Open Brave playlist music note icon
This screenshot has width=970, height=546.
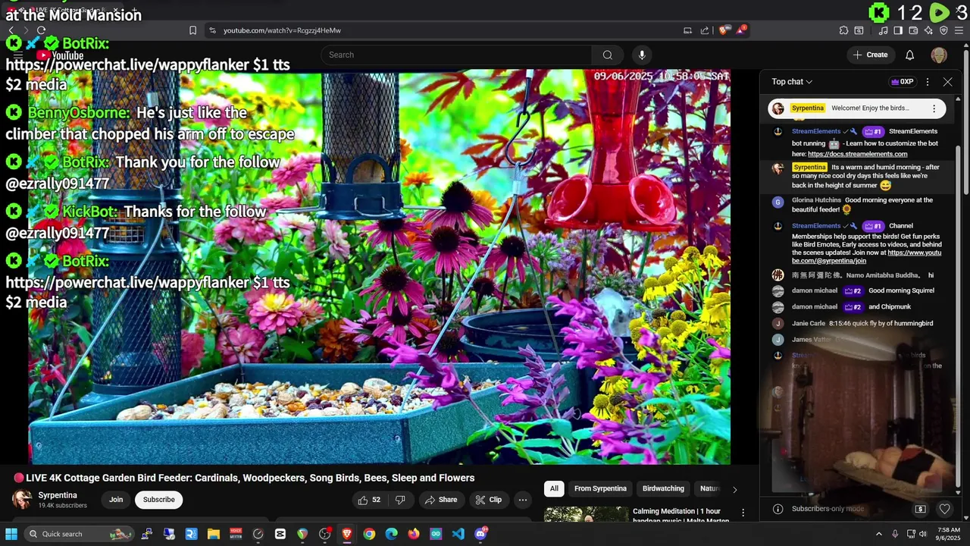[x=884, y=30]
